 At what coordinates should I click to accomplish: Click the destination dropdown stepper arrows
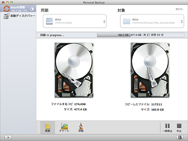182,21
